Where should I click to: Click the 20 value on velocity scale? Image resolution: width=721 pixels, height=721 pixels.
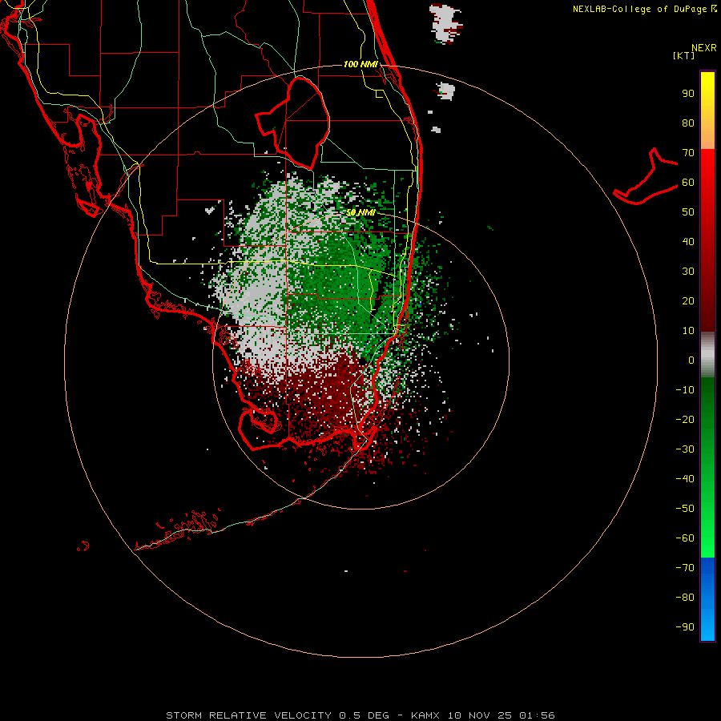tap(688, 300)
